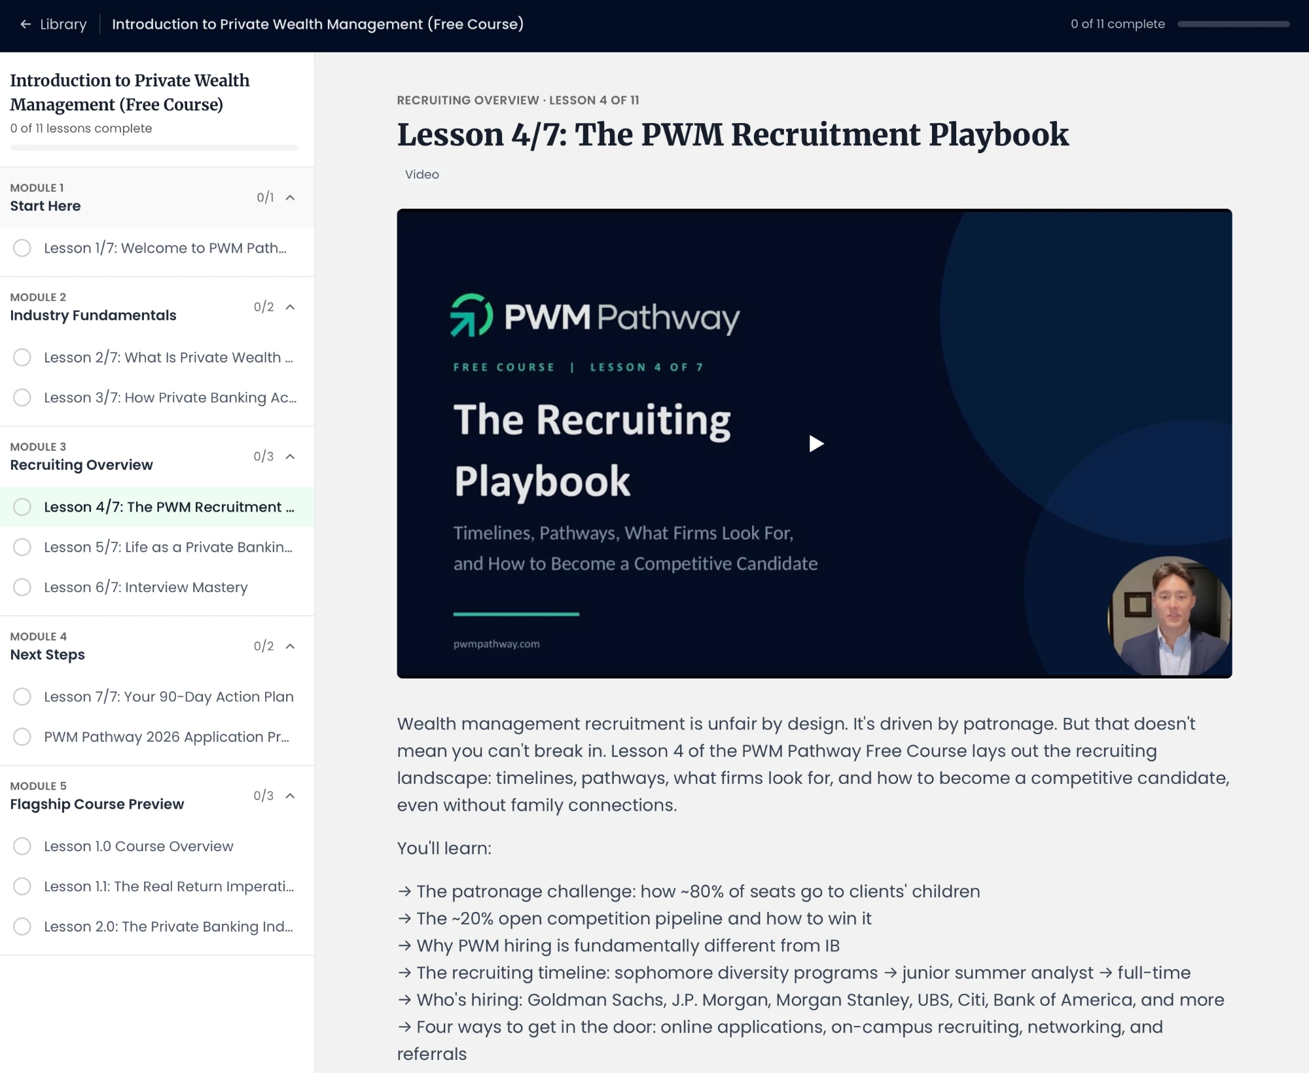Click the Module 3 '0/3' counter

[x=264, y=457]
